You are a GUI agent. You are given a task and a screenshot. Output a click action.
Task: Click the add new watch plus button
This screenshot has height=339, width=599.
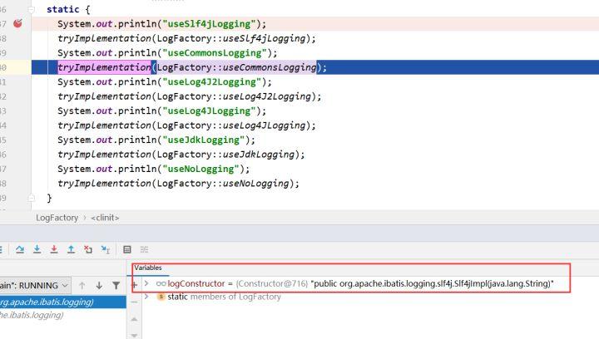(x=134, y=284)
